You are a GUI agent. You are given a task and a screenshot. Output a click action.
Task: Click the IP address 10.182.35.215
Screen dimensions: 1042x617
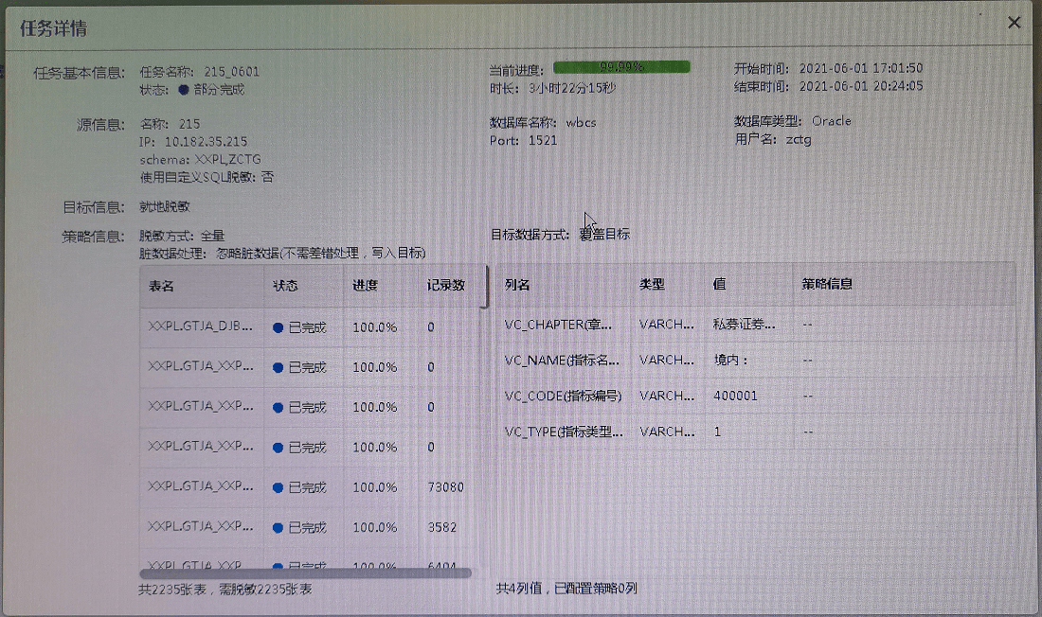click(206, 141)
